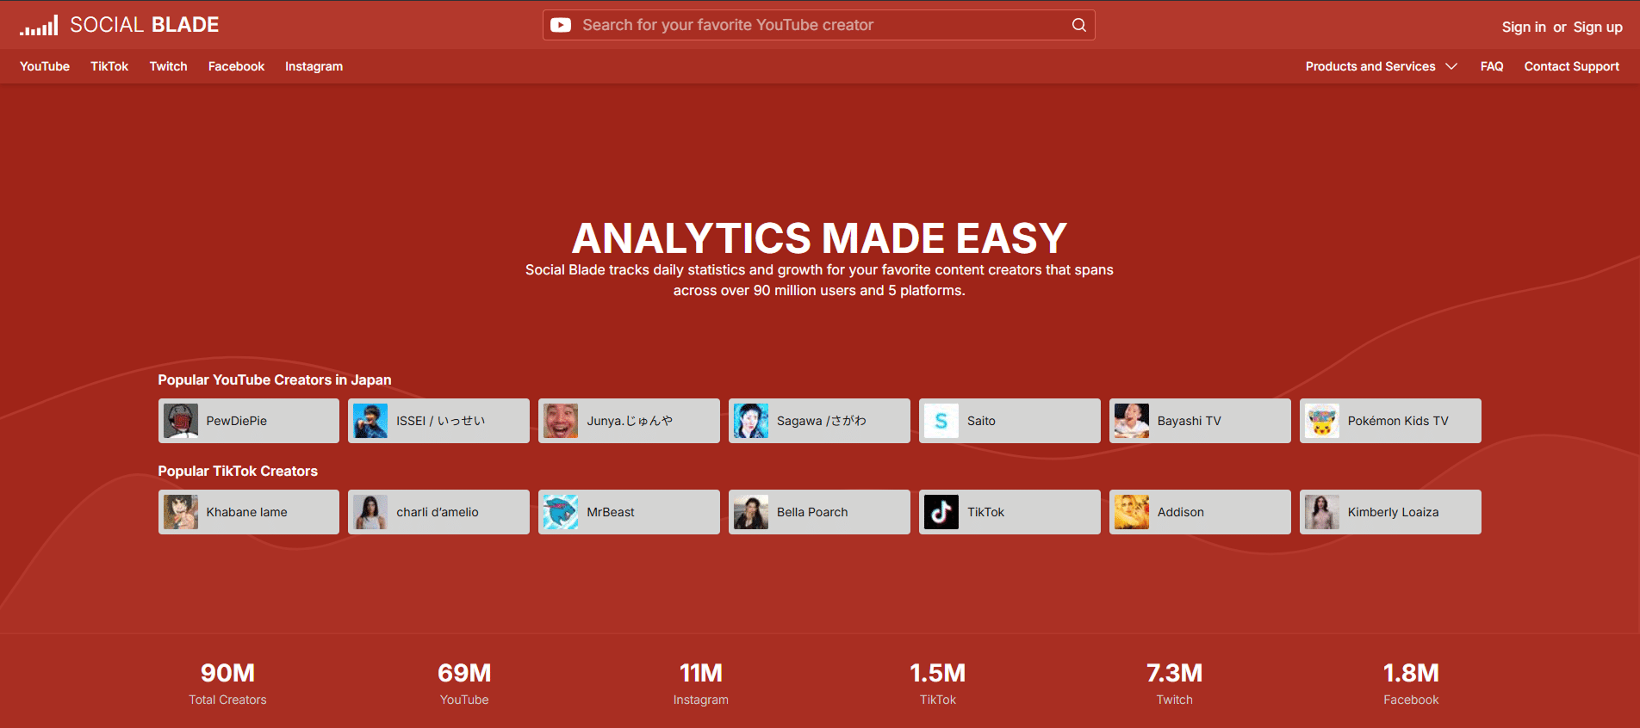Screen dimensions: 1640x728
Task: Click the Pokémon Kids TV avatar icon
Action: (x=1322, y=421)
